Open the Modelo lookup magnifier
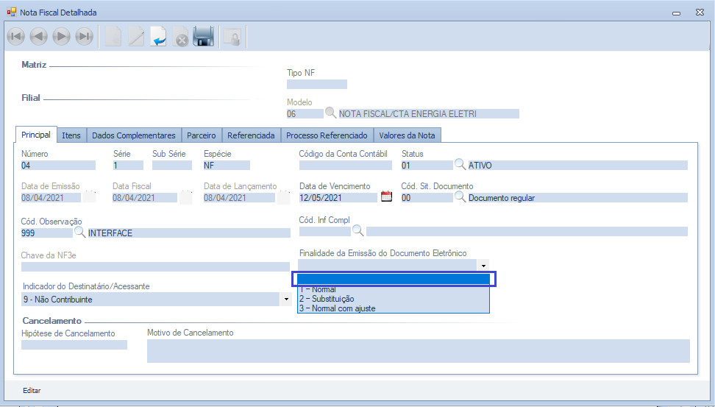This screenshot has width=715, height=407. 331,113
